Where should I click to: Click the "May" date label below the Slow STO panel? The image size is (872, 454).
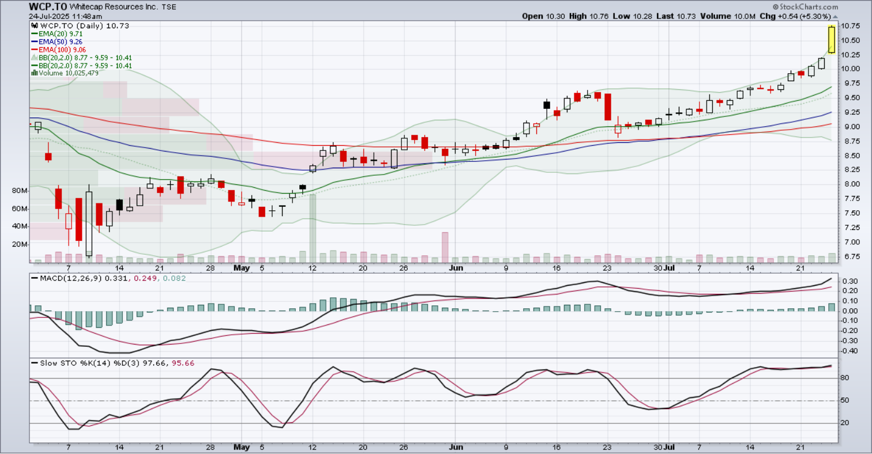coord(240,447)
